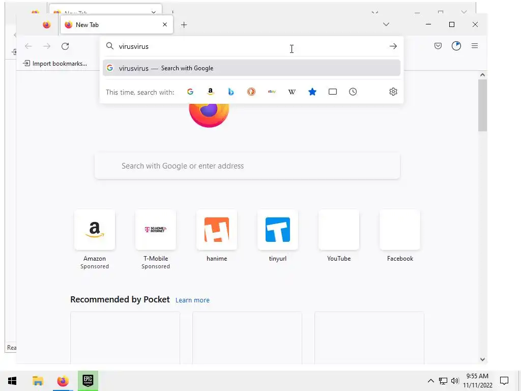
Task: Click the Search with Google page search box
Action: coord(247,166)
